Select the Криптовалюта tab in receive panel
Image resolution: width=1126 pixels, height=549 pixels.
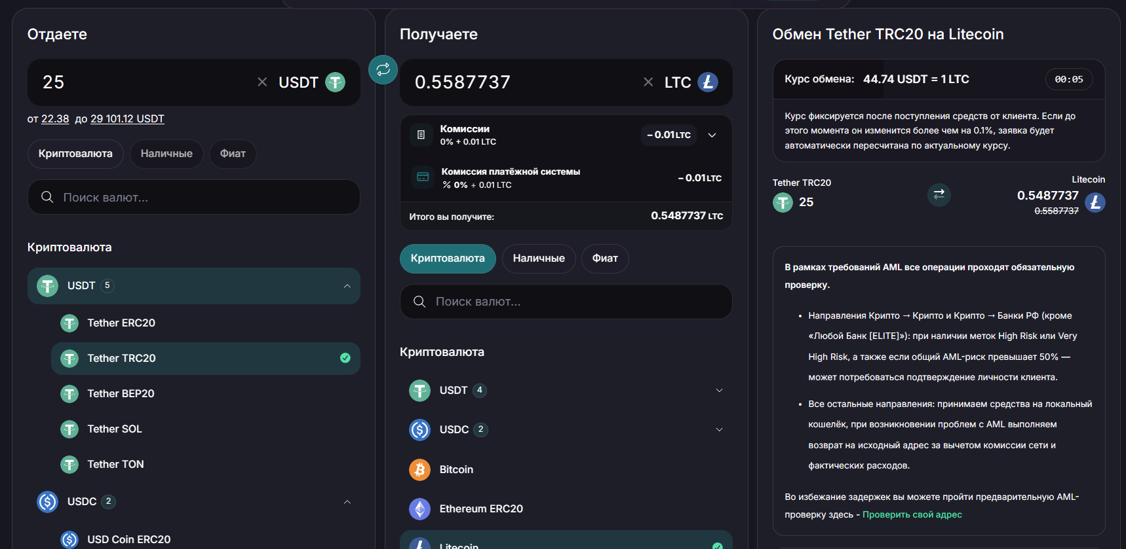448,258
